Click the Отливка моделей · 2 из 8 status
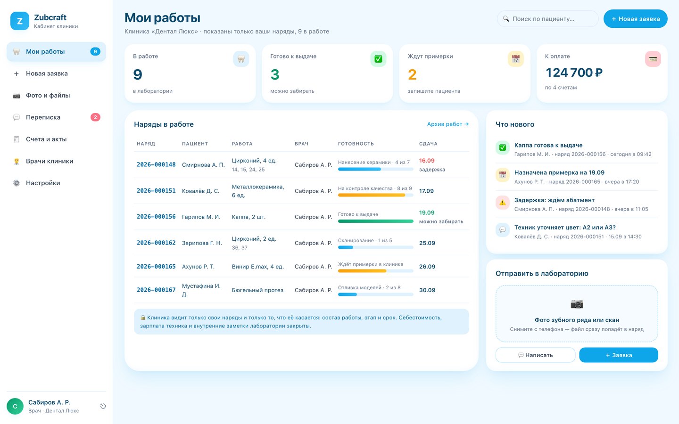 point(369,287)
